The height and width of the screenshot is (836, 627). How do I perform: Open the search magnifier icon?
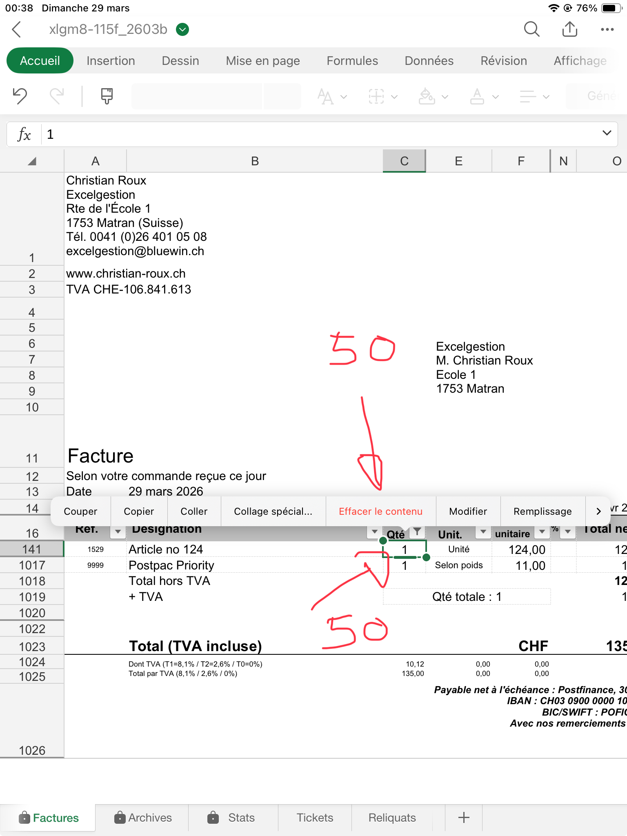click(x=531, y=29)
